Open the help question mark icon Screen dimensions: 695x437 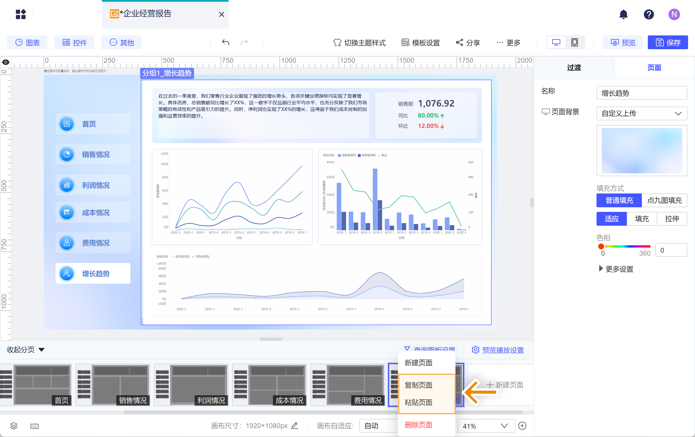click(x=649, y=14)
